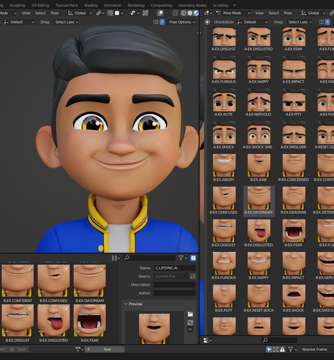Expand the Pose Options dropdown
Viewport: 334px width, 360px height.
tap(182, 22)
